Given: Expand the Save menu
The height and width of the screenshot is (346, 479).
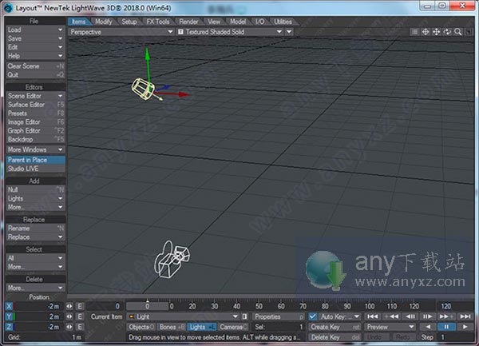Looking at the screenshot, I should point(35,38).
